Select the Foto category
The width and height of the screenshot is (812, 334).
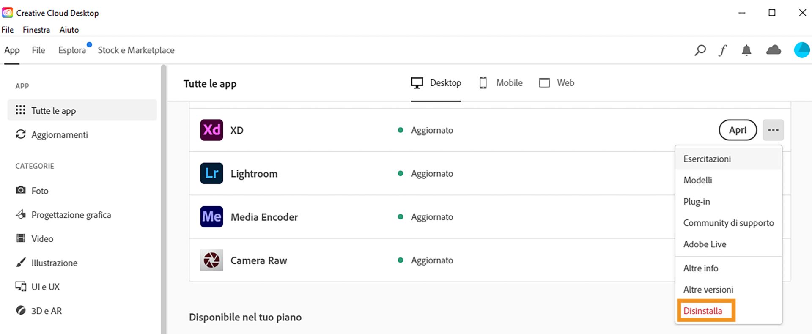(x=40, y=191)
